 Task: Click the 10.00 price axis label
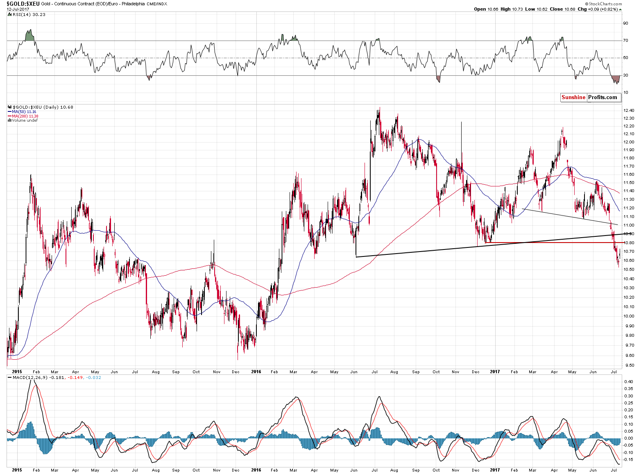tap(629, 316)
